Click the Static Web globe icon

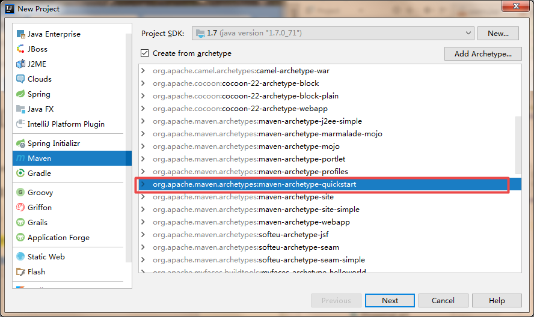(x=21, y=256)
